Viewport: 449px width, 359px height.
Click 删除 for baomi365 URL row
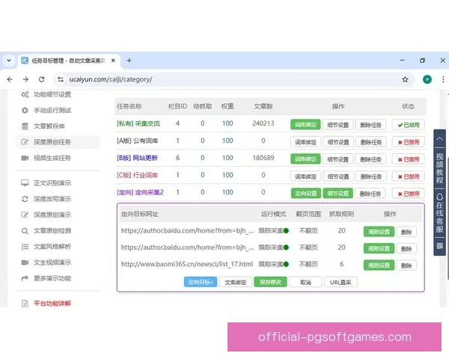tap(406, 266)
